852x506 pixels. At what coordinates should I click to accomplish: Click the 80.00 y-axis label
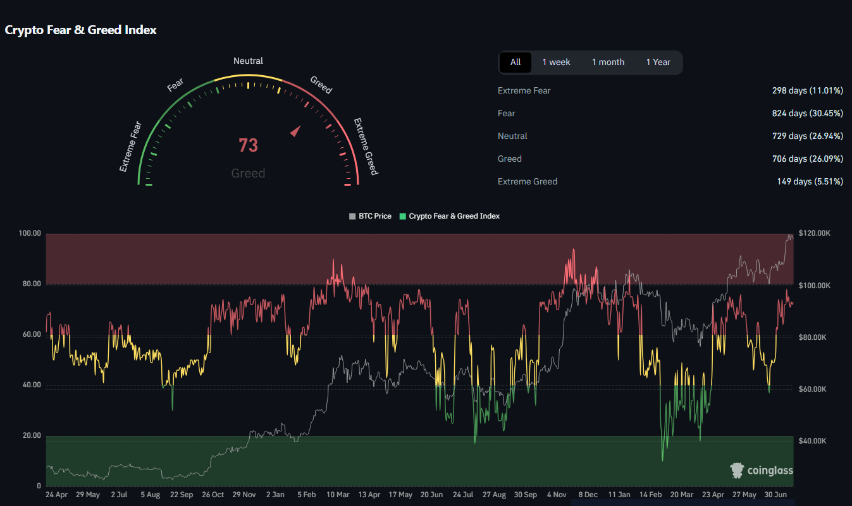(x=32, y=284)
